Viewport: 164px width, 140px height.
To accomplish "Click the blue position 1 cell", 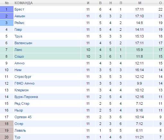I will tap(7, 9).
